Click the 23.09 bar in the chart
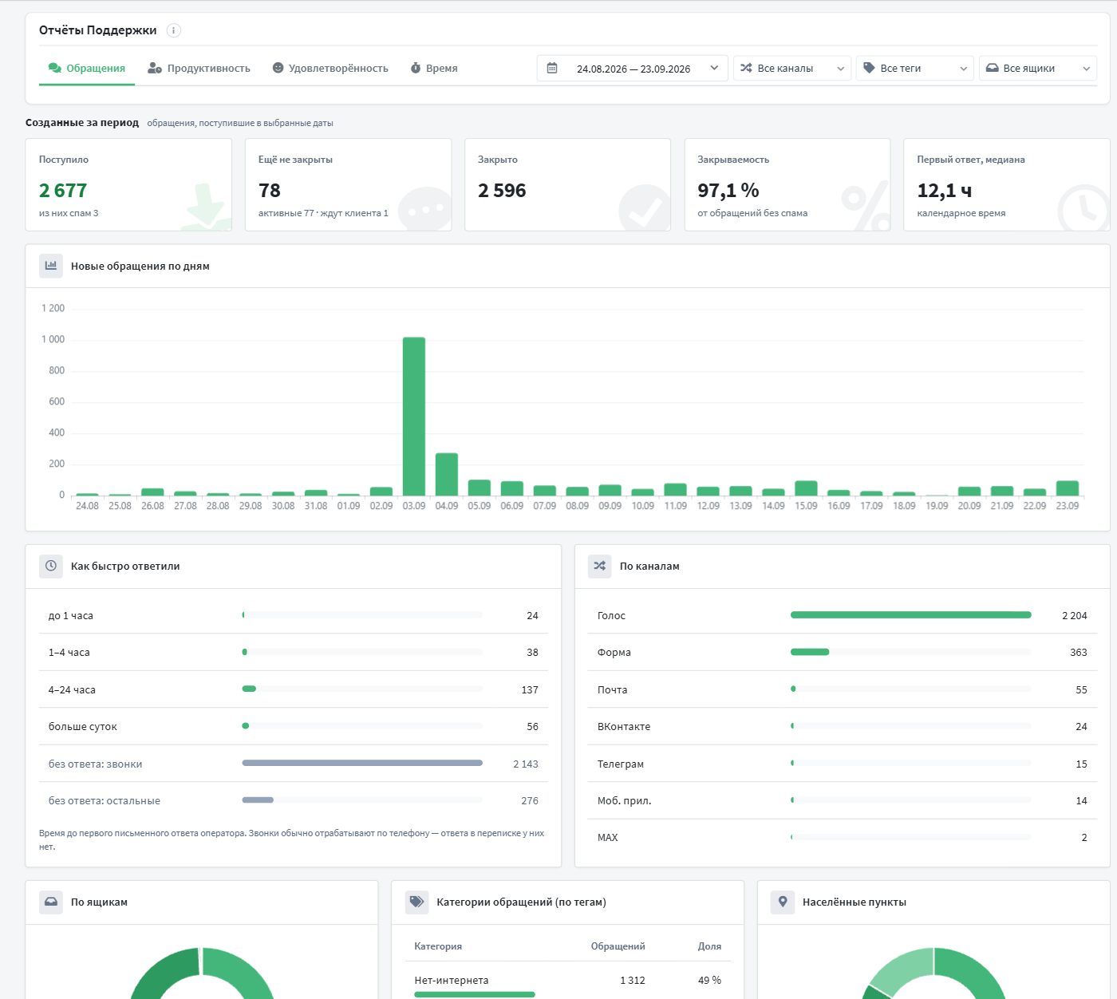Image resolution: width=1117 pixels, height=999 pixels. point(1068,488)
